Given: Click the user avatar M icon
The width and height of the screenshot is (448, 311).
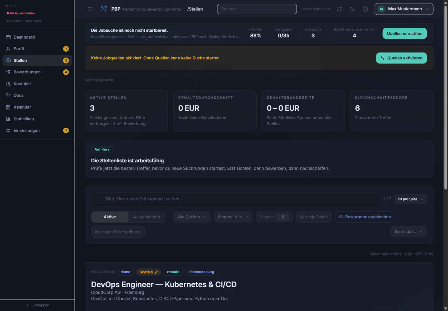Looking at the screenshot, I should (x=381, y=9).
